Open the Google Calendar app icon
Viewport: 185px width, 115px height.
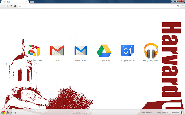click(x=127, y=51)
